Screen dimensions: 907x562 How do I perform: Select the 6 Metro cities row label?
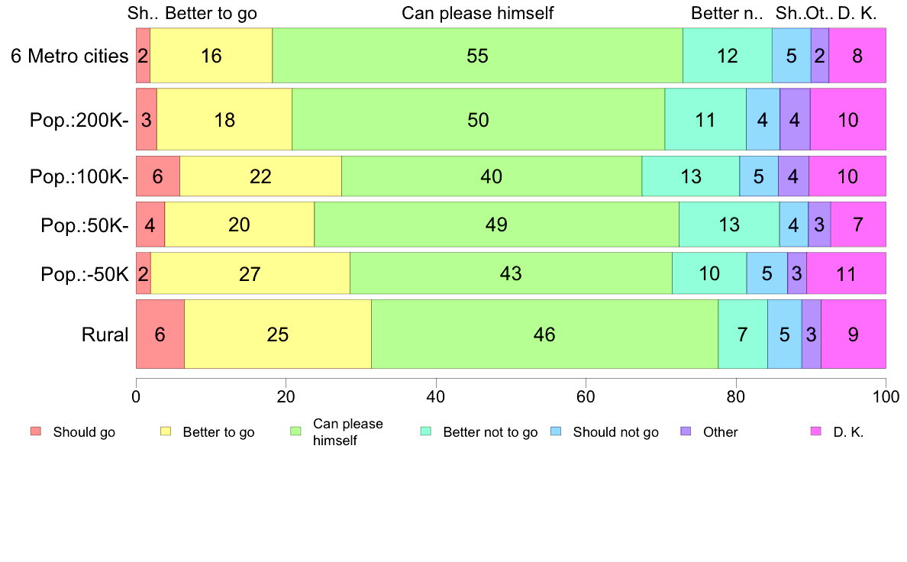(x=69, y=57)
